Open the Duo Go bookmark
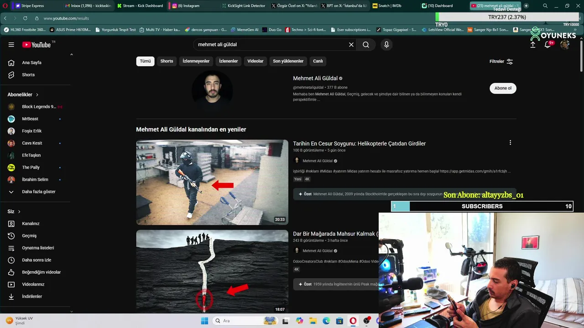The image size is (584, 328). tap(272, 30)
